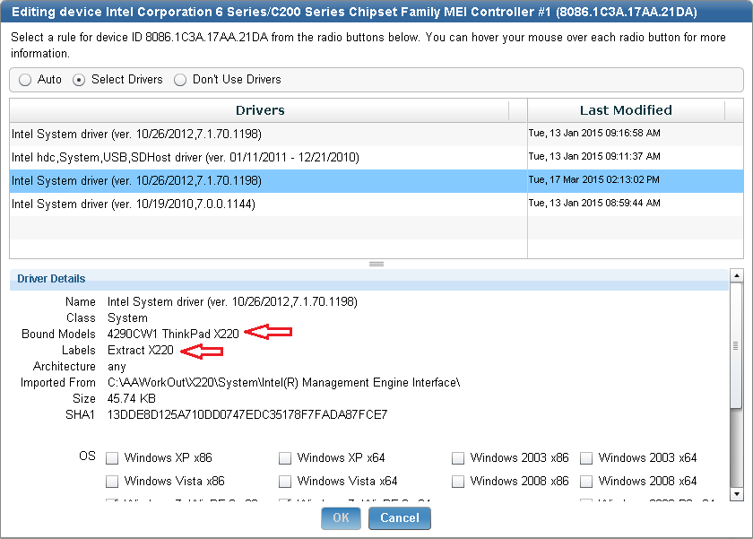Click the date Tue, 13 Jan 2015 08:59:44 AM

594,204
